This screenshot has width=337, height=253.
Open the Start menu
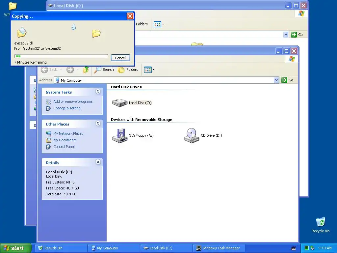point(15,248)
